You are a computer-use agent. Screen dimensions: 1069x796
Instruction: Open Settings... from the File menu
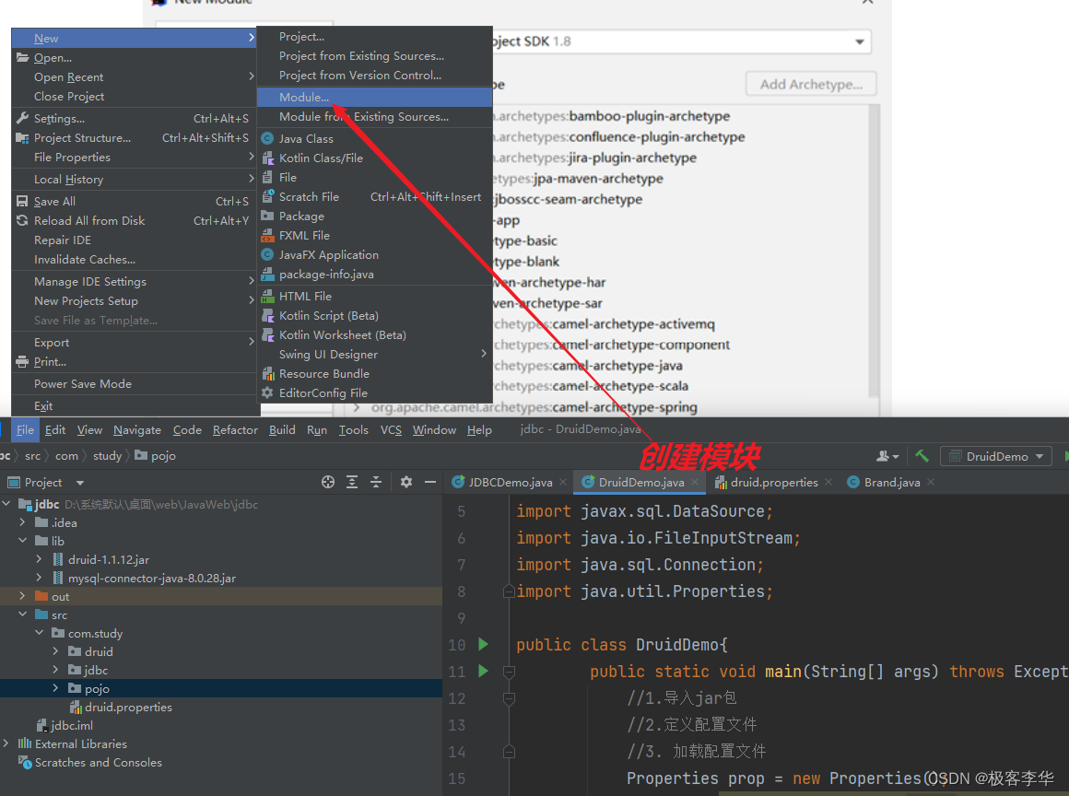pyautogui.click(x=135, y=119)
